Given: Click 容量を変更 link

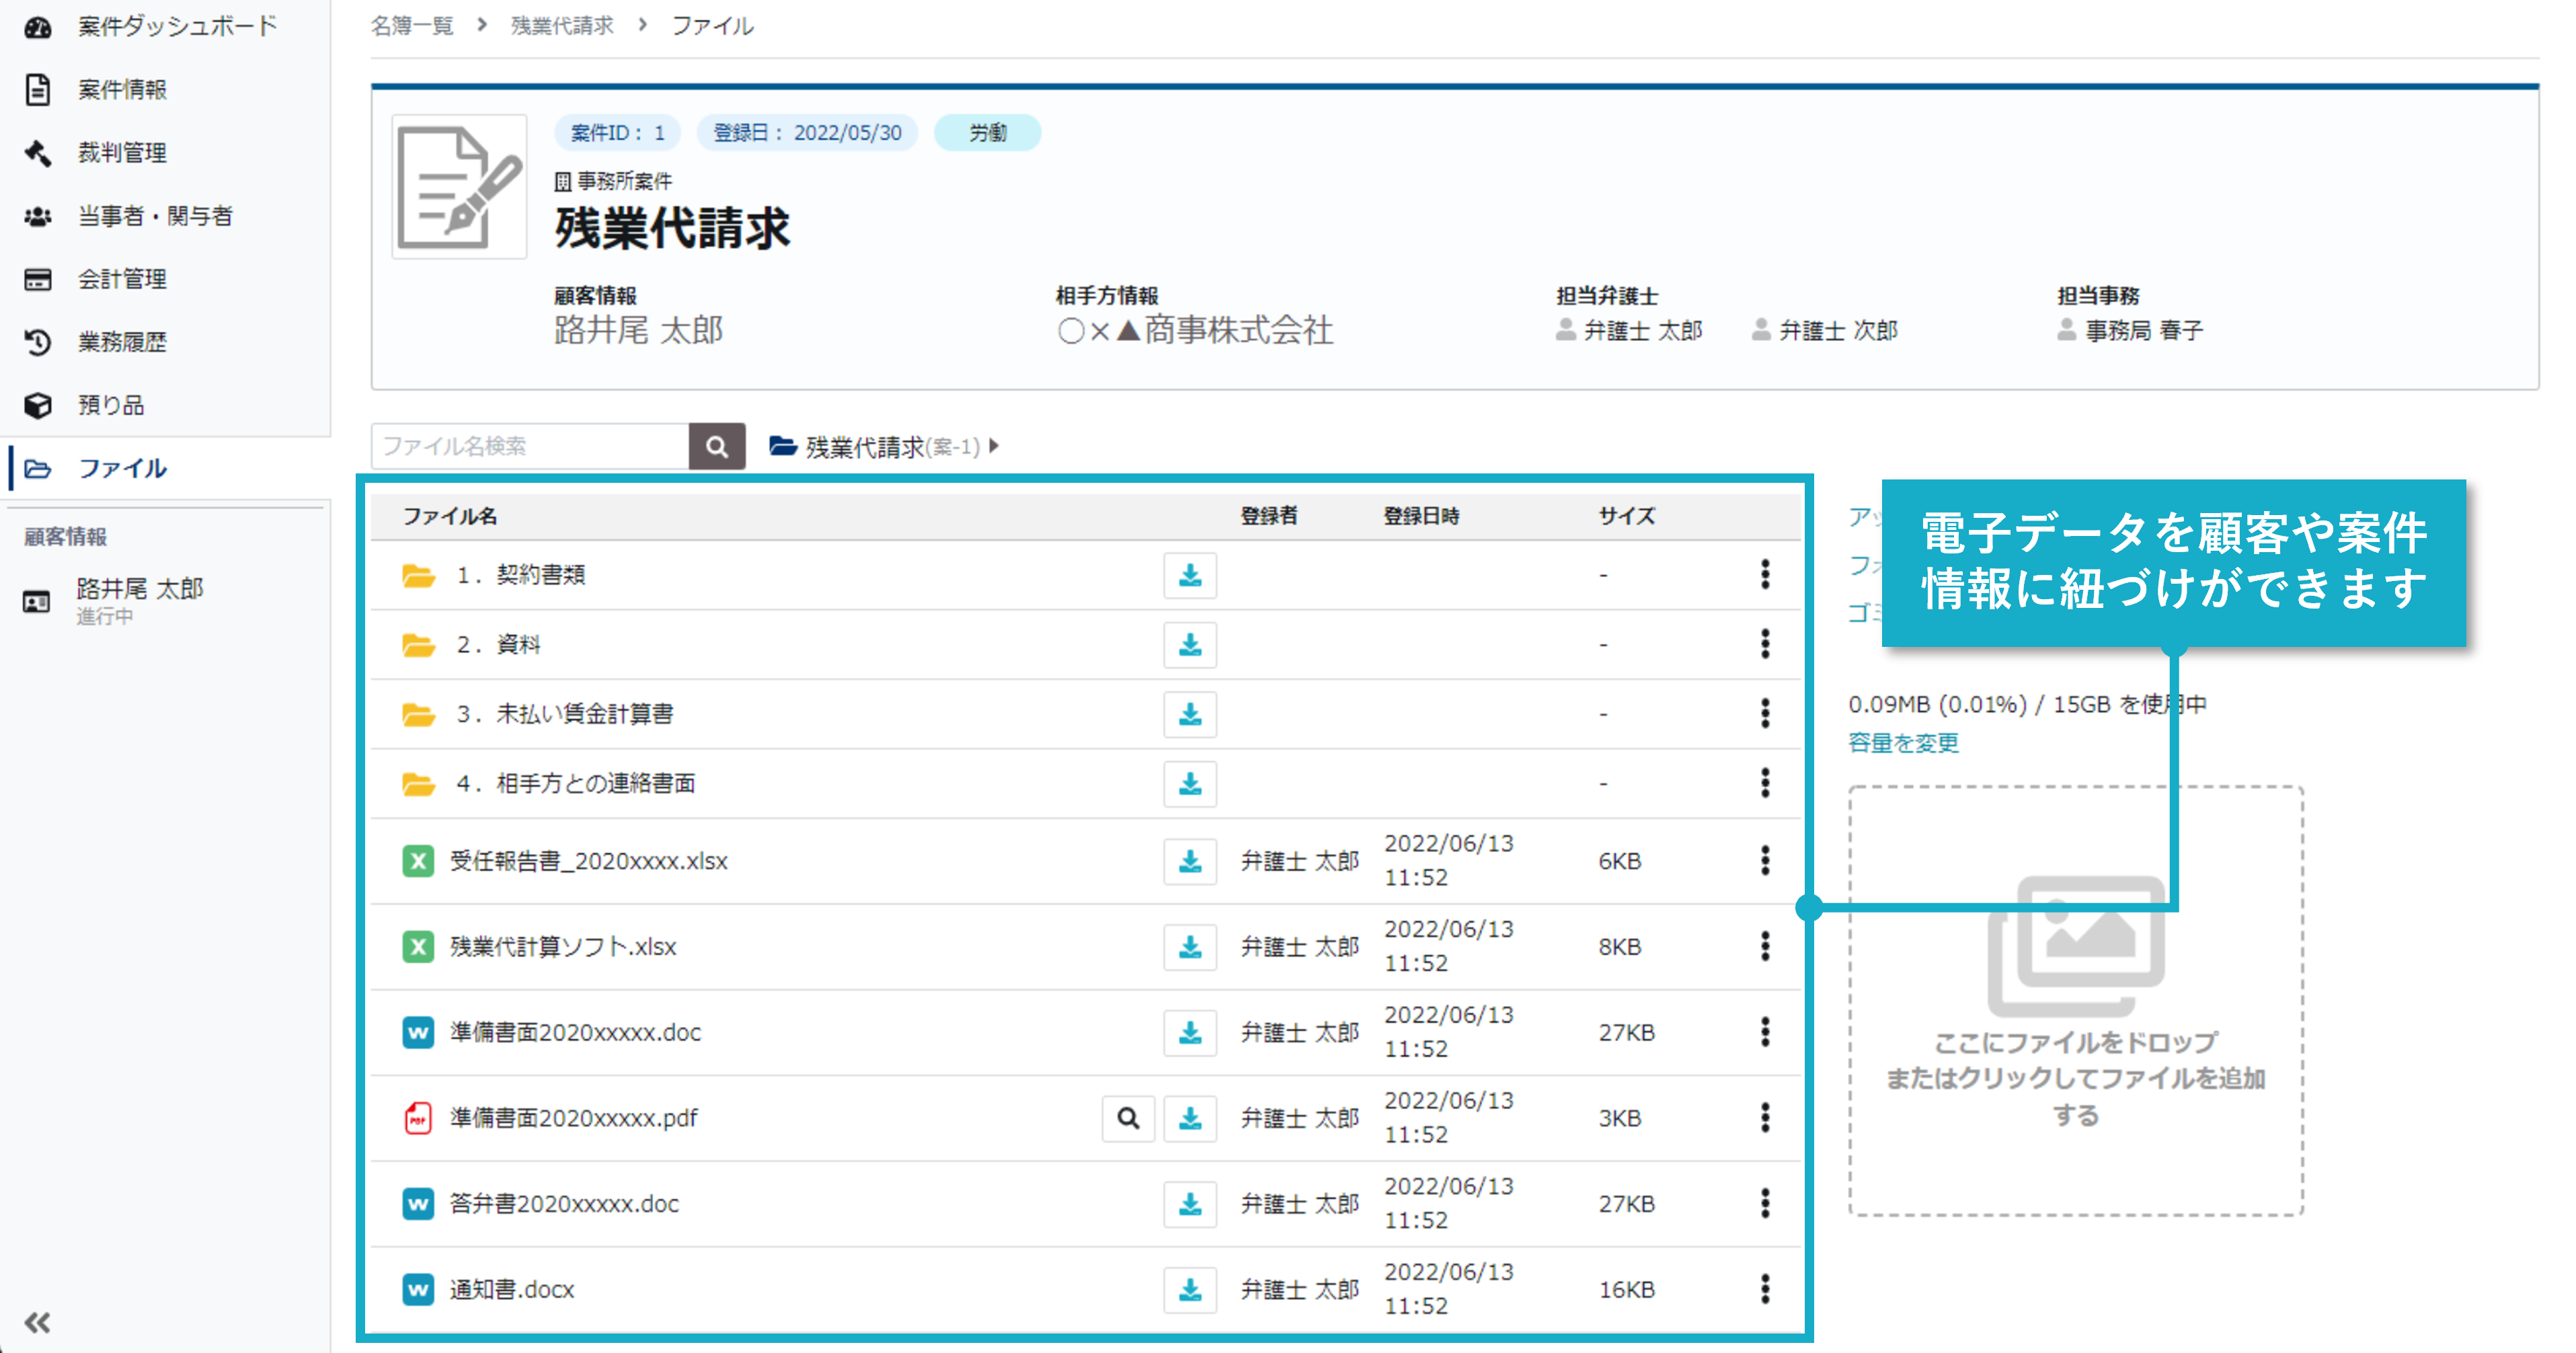Looking at the screenshot, I should coord(1903,743).
